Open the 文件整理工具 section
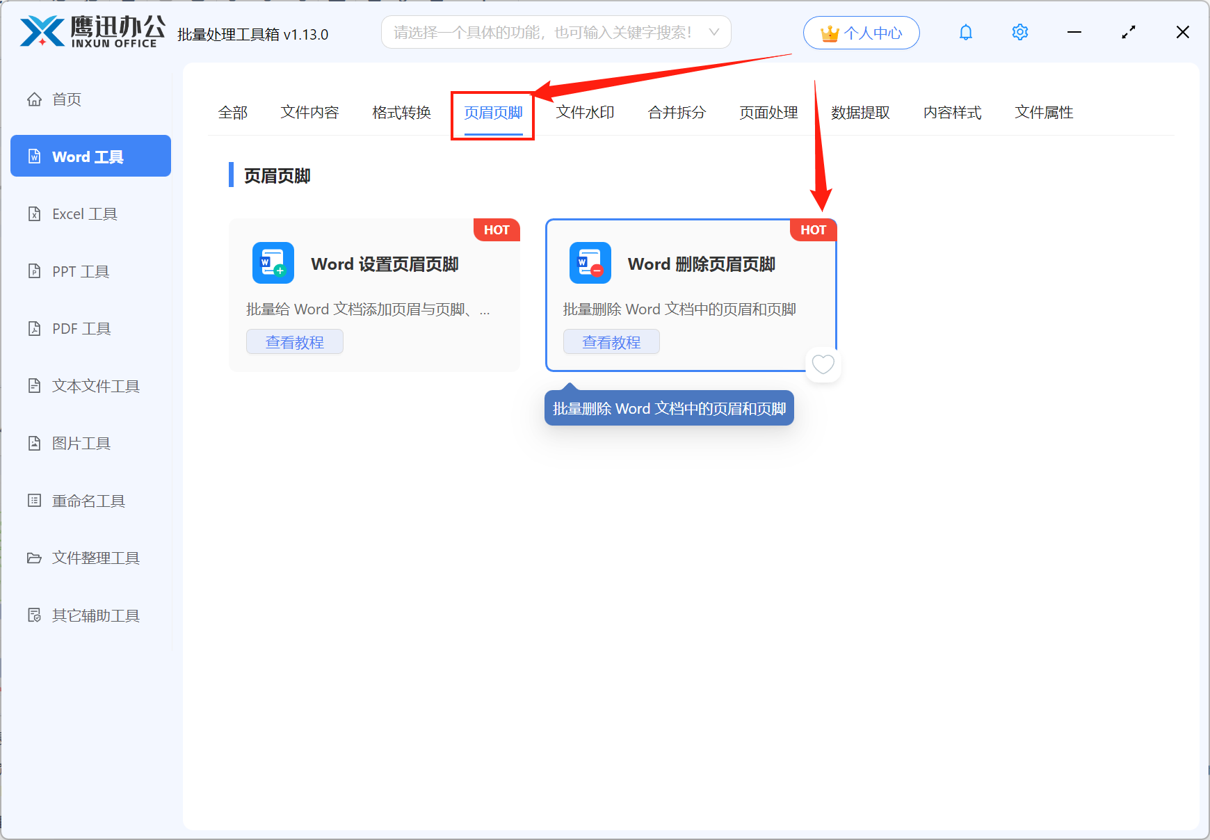 point(95,558)
